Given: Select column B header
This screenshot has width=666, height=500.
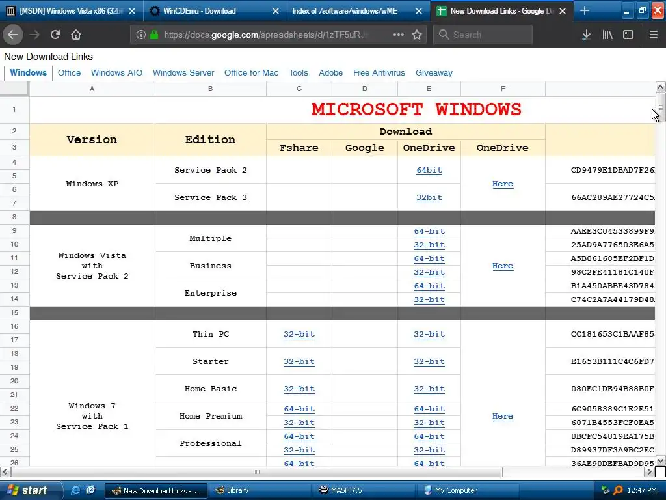Looking at the screenshot, I should [210, 89].
